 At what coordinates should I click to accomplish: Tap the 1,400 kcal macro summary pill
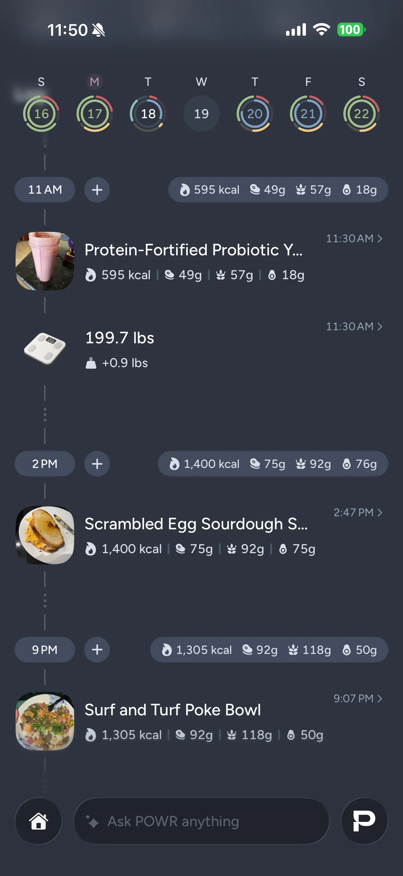click(x=273, y=464)
